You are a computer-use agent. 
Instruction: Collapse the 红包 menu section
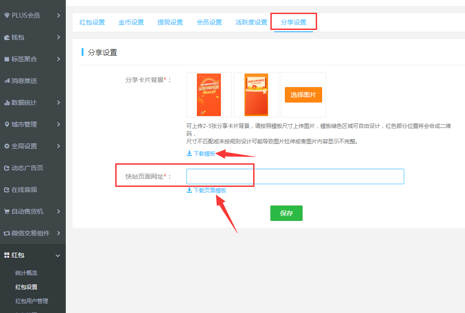point(58,255)
